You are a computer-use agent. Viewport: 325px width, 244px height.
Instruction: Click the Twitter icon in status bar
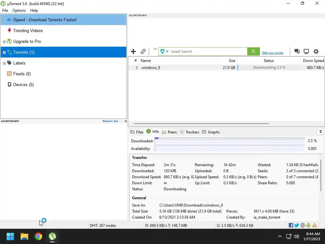tap(297, 225)
